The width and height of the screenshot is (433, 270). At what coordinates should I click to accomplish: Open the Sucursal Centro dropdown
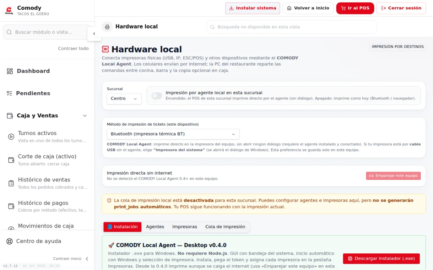point(124,99)
